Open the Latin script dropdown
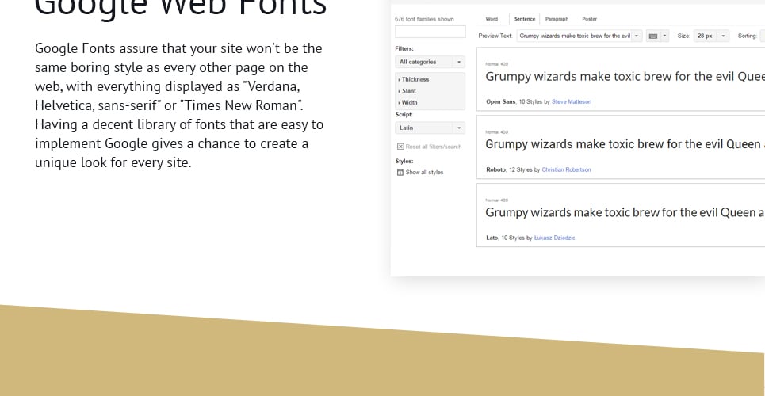765x396 pixels. 430,128
